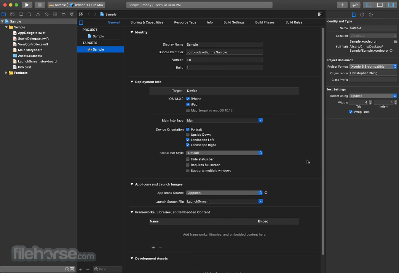The width and height of the screenshot is (399, 273).
Task: Check Supports multiple windows
Action: 188,171
